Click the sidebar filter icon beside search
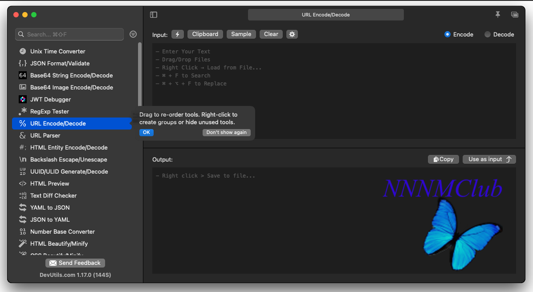The height and width of the screenshot is (292, 533). point(133,34)
